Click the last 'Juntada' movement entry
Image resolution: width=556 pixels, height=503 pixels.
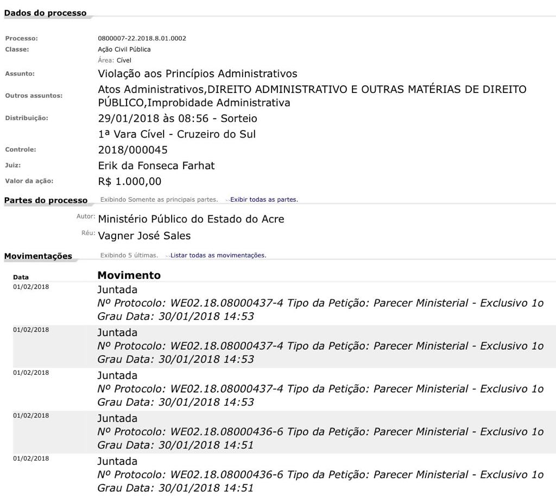pyautogui.click(x=117, y=461)
